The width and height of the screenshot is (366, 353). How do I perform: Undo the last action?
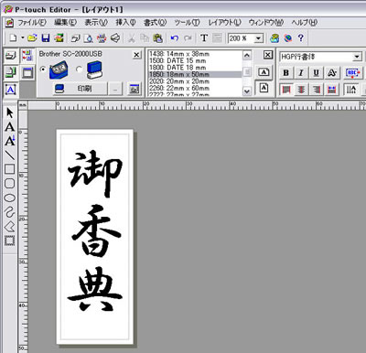[x=175, y=38]
